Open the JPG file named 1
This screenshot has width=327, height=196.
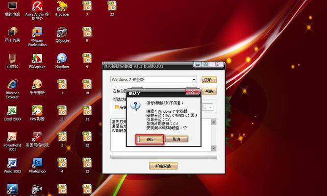coord(62,87)
